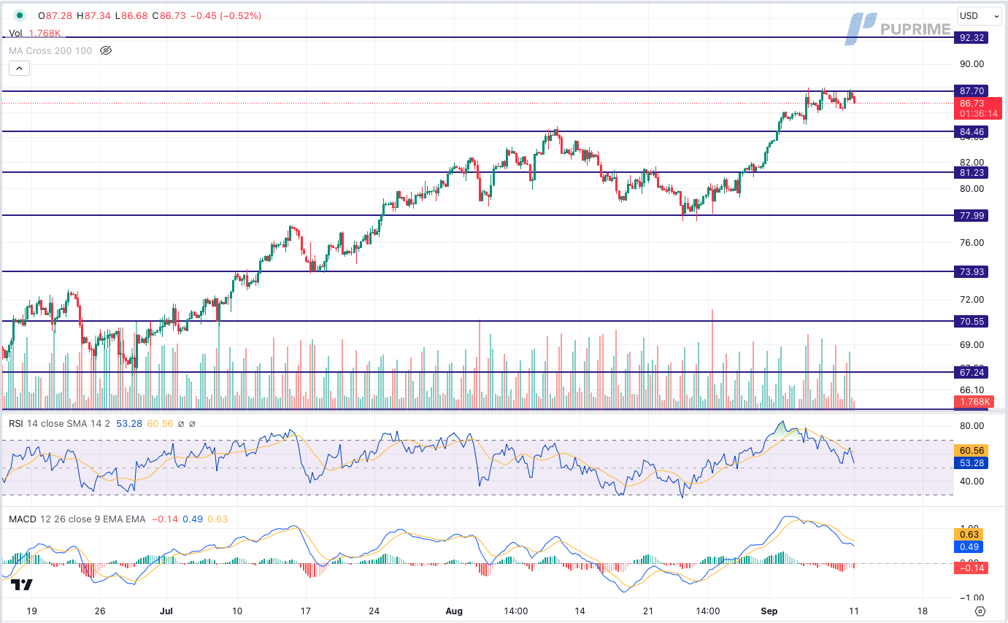
Task: Select the Vol indicator legend
Action: [x=15, y=33]
